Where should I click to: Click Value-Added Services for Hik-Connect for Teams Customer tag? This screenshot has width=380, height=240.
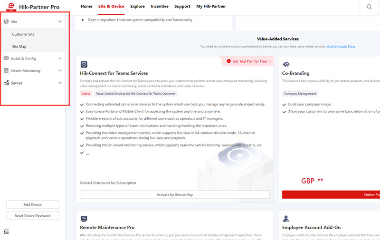tap(136, 94)
